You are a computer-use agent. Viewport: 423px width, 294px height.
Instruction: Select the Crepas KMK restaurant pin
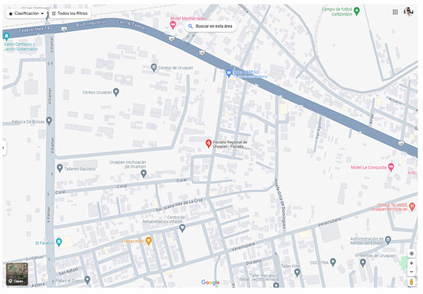(148, 241)
